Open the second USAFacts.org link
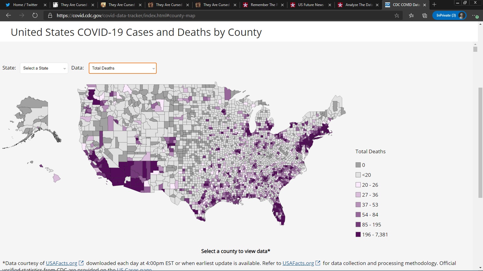The width and height of the screenshot is (483, 271). tap(298, 263)
